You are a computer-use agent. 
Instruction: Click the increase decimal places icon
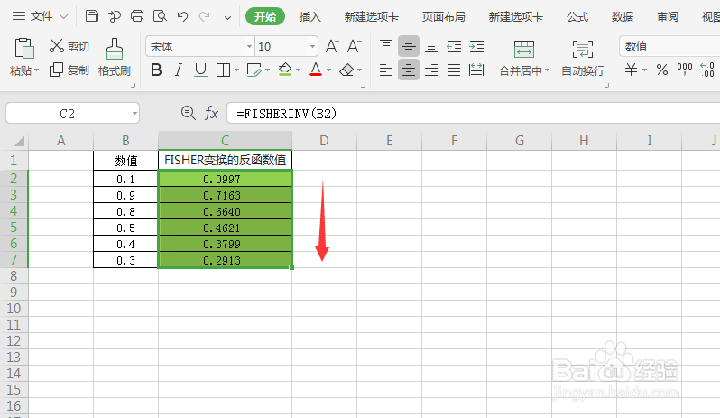click(x=707, y=70)
